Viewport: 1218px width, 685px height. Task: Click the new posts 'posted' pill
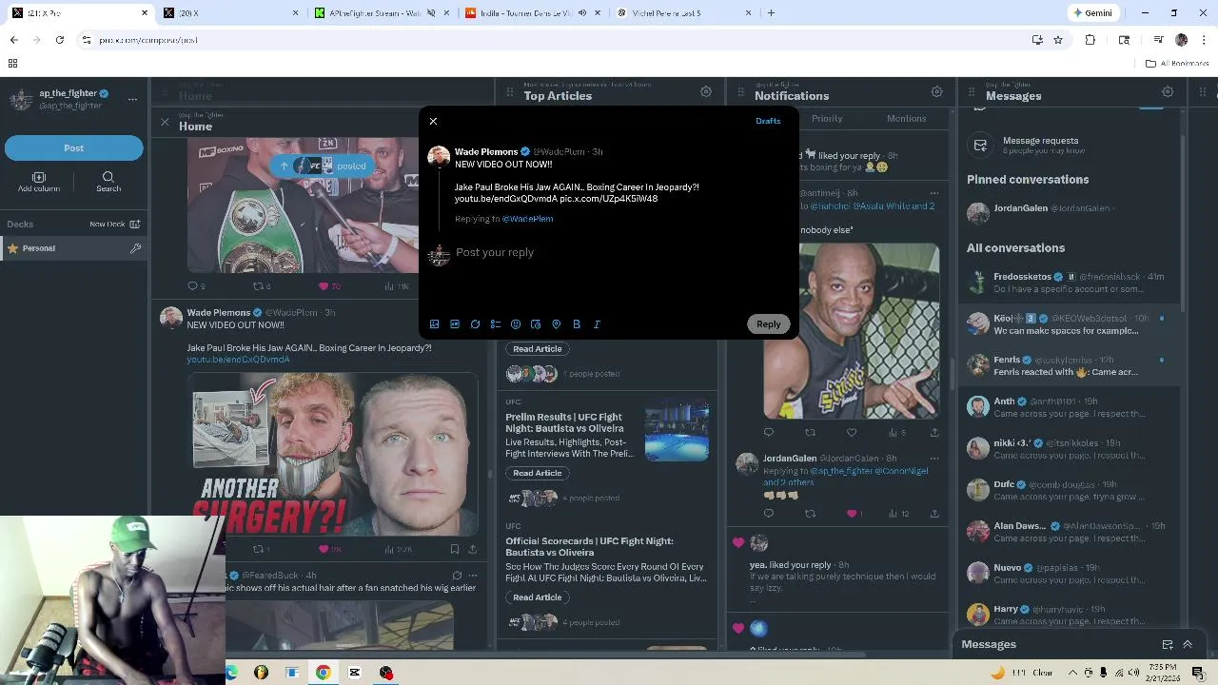(322, 166)
